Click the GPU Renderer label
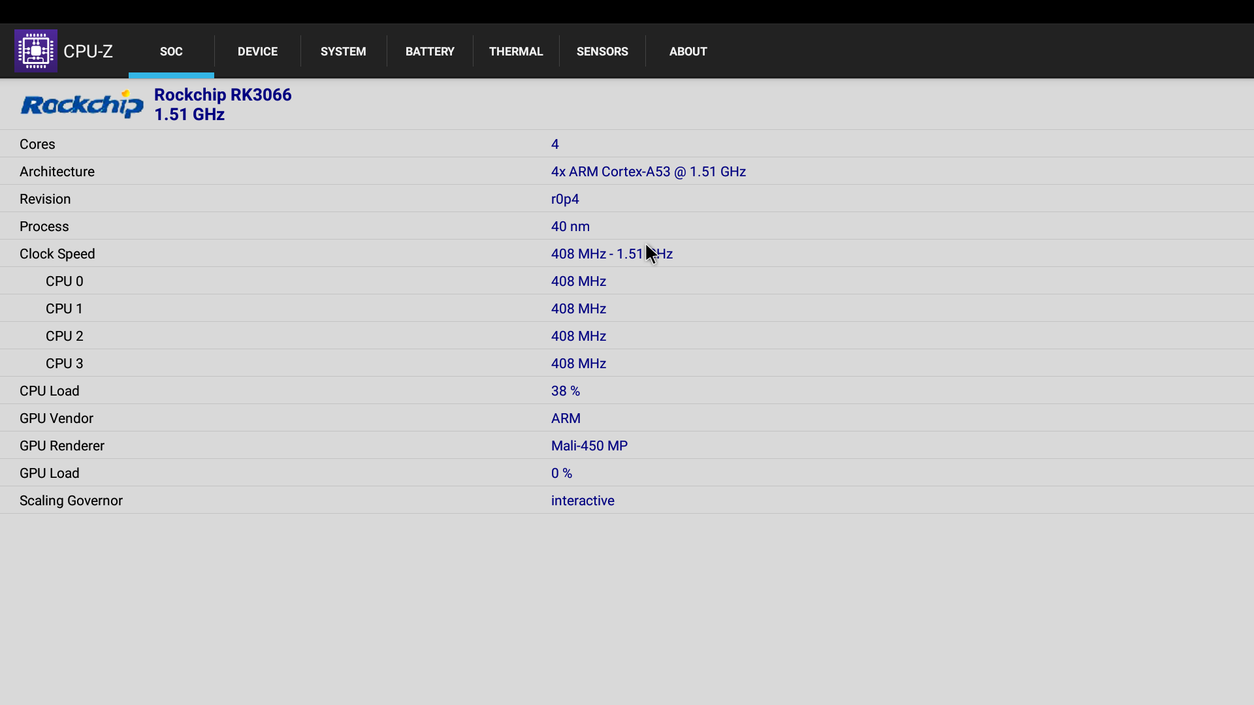 pyautogui.click(x=62, y=446)
